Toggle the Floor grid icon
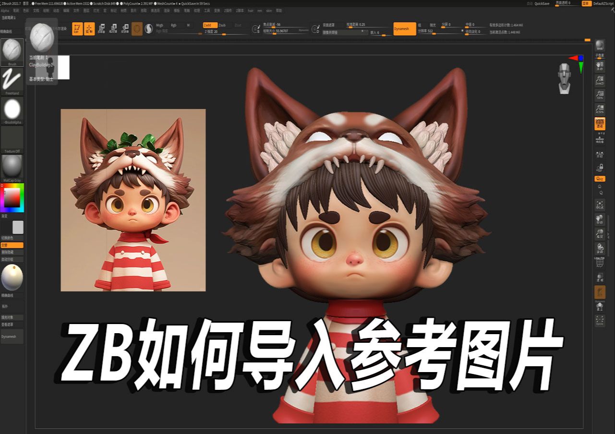Screen dimensions: 615x434 [600, 139]
